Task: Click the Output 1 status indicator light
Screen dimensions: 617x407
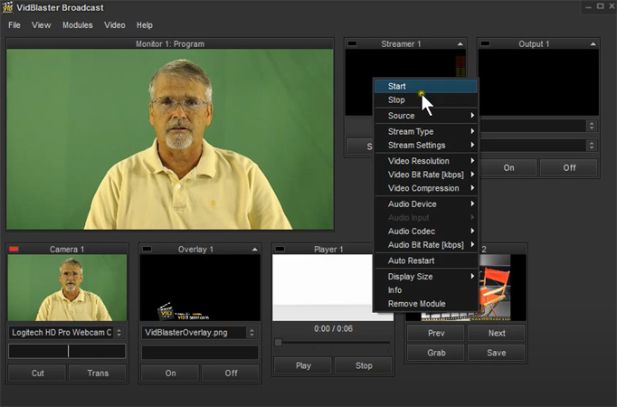Action: [486, 43]
